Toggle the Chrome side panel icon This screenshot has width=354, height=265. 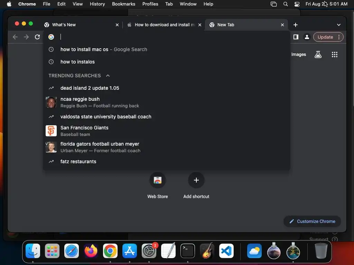click(296, 37)
